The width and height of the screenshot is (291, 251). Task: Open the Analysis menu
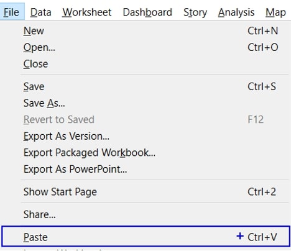(x=236, y=12)
